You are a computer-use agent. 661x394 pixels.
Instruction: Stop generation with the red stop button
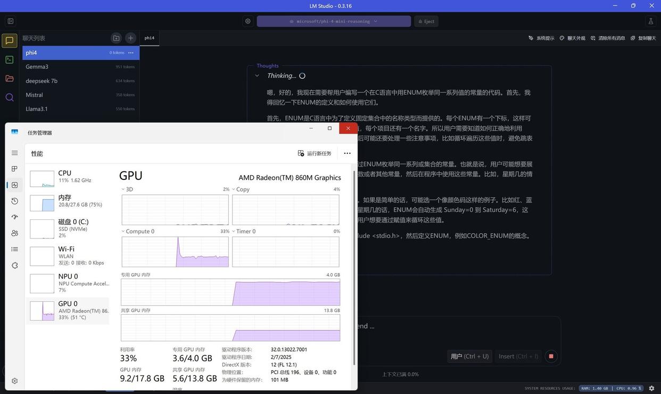[x=551, y=356]
